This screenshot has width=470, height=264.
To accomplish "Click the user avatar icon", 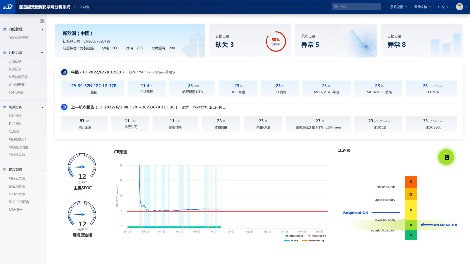I will click(x=459, y=7).
